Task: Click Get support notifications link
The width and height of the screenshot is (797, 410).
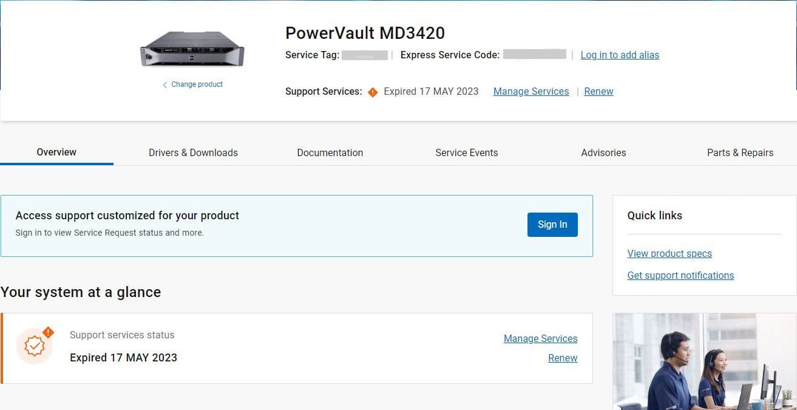Action: click(x=680, y=275)
